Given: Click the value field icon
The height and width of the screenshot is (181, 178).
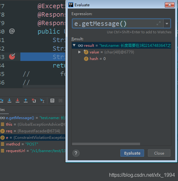Looking at the screenshot, I should (x=86, y=52).
